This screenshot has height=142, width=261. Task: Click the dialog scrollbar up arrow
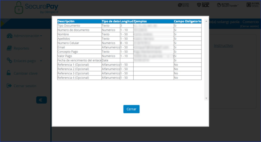coord(206,21)
